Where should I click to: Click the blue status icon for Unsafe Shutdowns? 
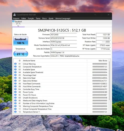[x=15, y=98]
